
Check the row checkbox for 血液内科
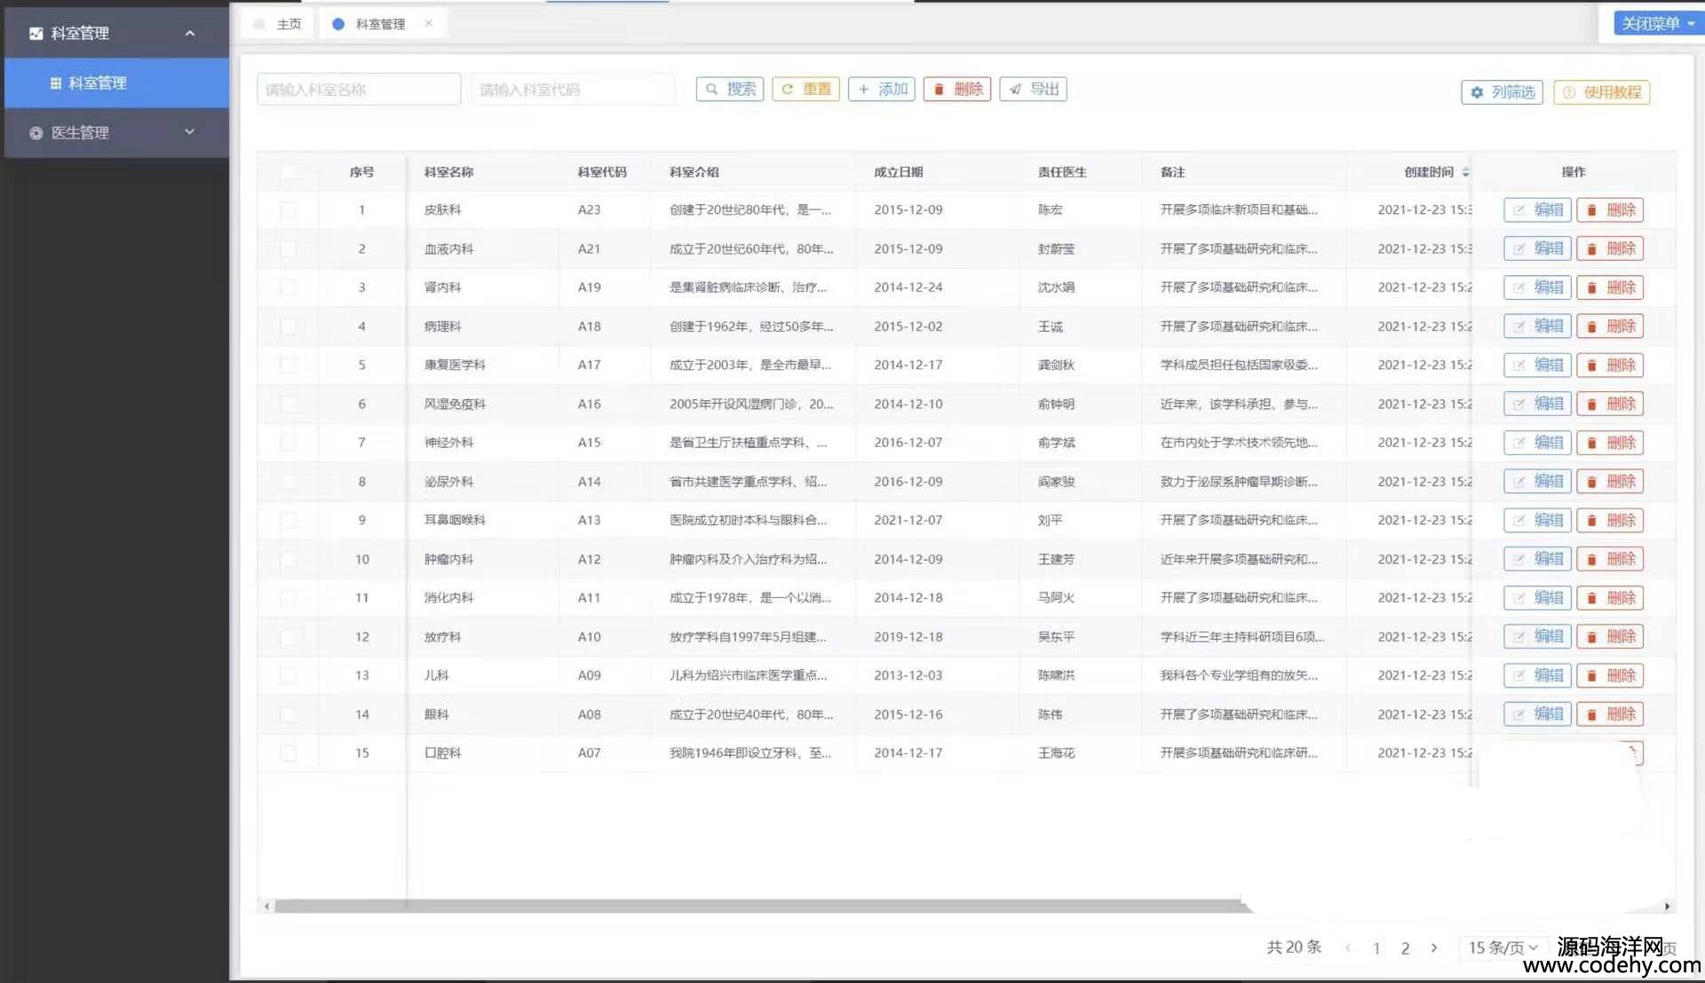pyautogui.click(x=289, y=248)
